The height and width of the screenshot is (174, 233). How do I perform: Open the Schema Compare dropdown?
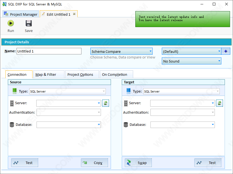click(122, 51)
